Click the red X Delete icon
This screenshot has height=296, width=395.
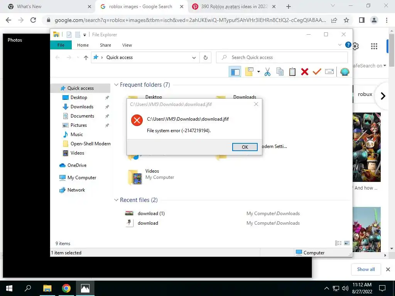click(x=305, y=72)
